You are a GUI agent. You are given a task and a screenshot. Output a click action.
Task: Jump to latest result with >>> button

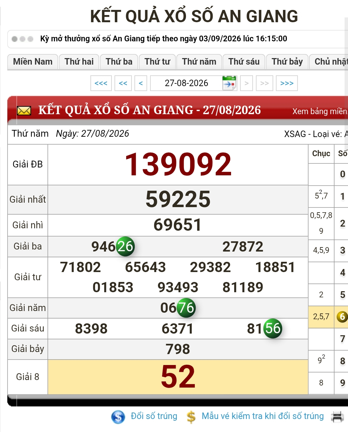pos(287,83)
